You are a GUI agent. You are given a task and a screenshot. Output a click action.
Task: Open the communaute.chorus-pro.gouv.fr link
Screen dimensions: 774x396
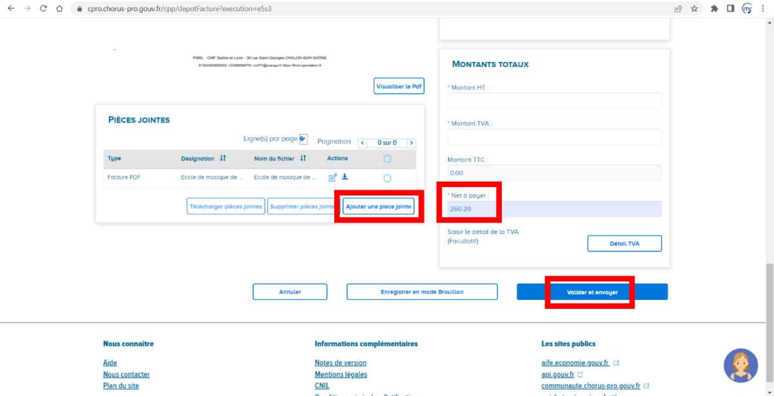click(x=590, y=386)
